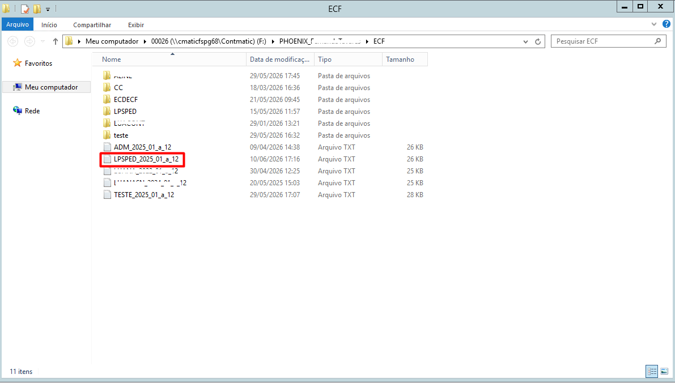This screenshot has width=675, height=383.
Task: Select the ADM_2025_01_a_12 file
Action: [x=142, y=147]
